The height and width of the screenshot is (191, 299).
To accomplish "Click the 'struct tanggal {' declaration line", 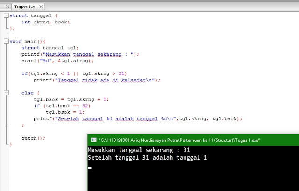I will pyautogui.click(x=33, y=15).
